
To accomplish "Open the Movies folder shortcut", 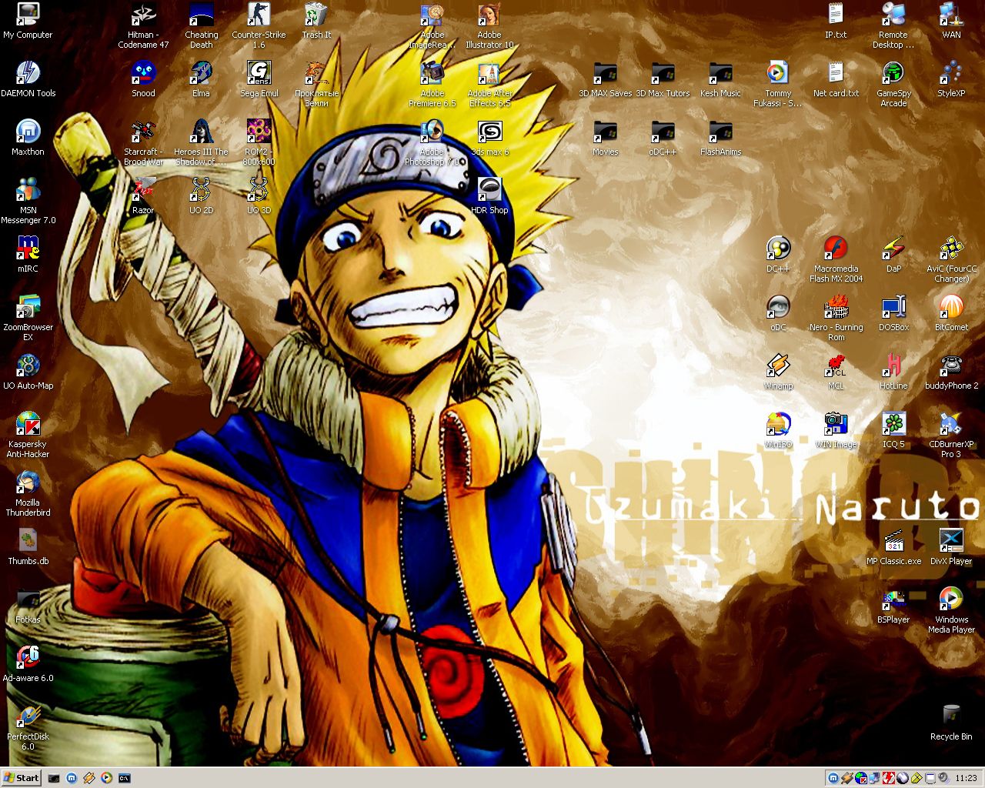I will pos(605,138).
